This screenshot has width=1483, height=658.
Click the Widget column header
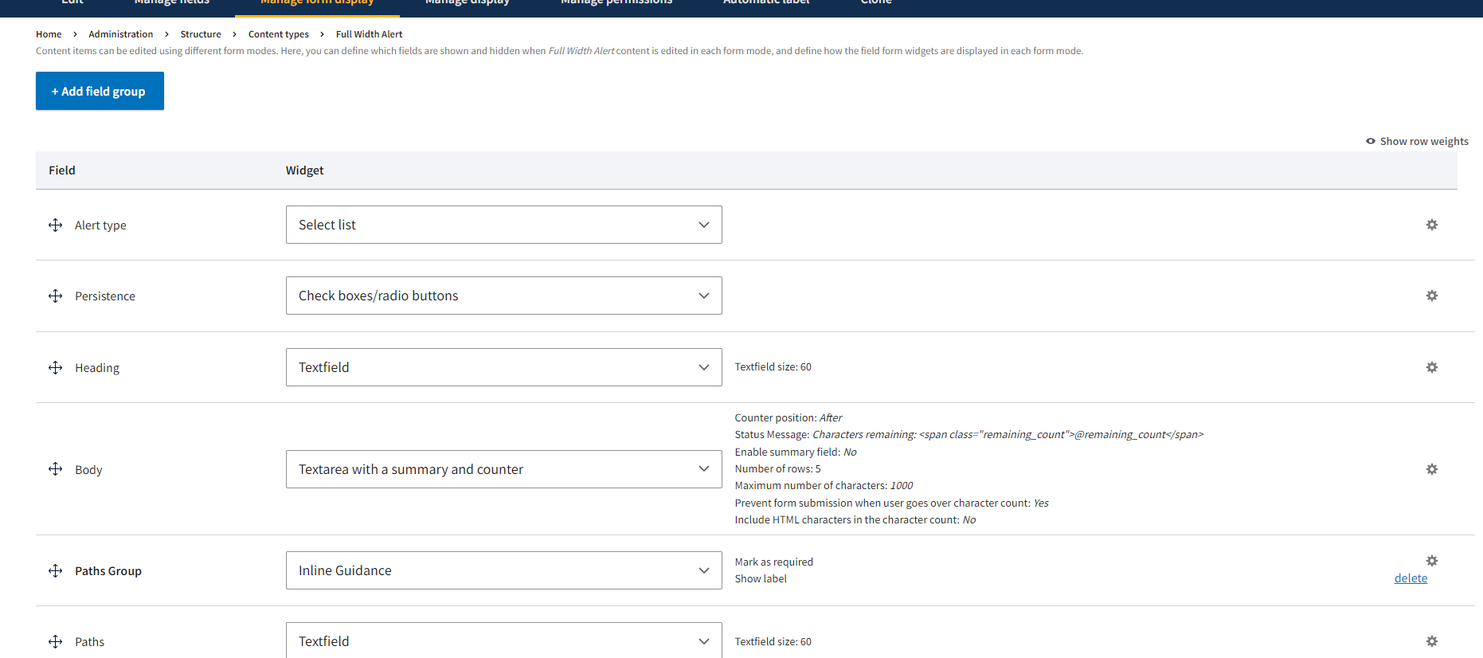(305, 170)
